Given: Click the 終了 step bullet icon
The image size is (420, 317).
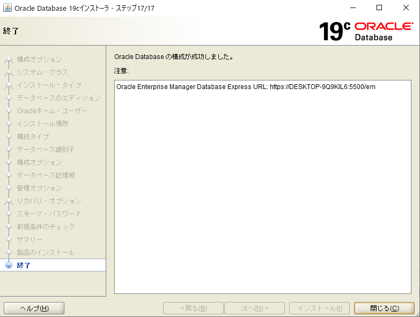Looking at the screenshot, I should point(9,266).
